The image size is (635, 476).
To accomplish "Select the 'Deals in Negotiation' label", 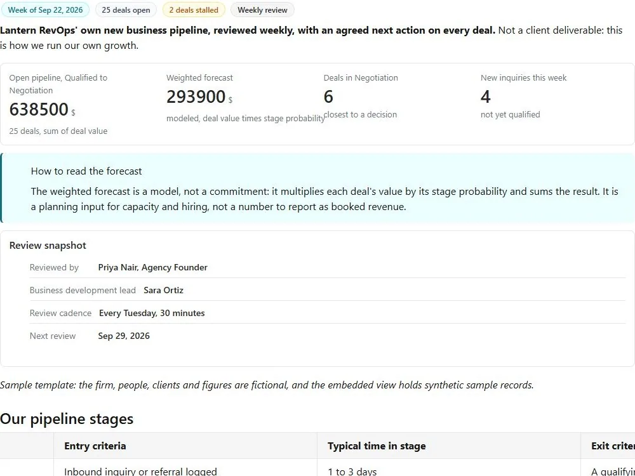I will [x=361, y=77].
